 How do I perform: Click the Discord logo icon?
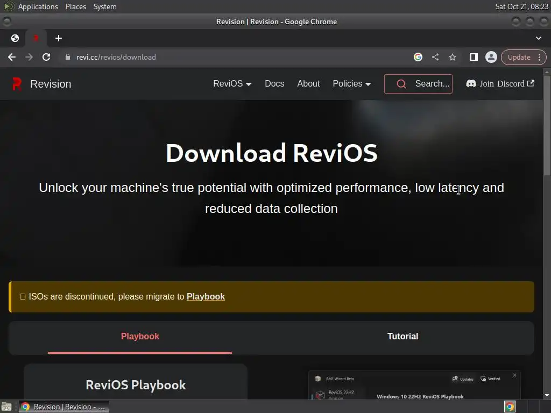pos(471,83)
